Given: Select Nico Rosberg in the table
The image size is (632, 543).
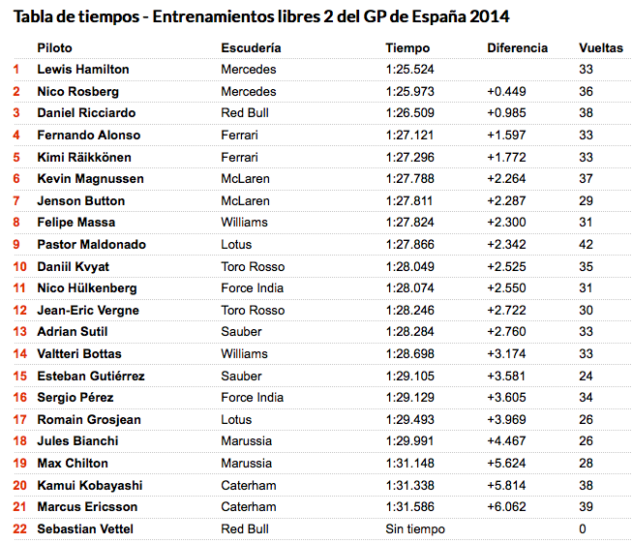Looking at the screenshot, I should (77, 92).
